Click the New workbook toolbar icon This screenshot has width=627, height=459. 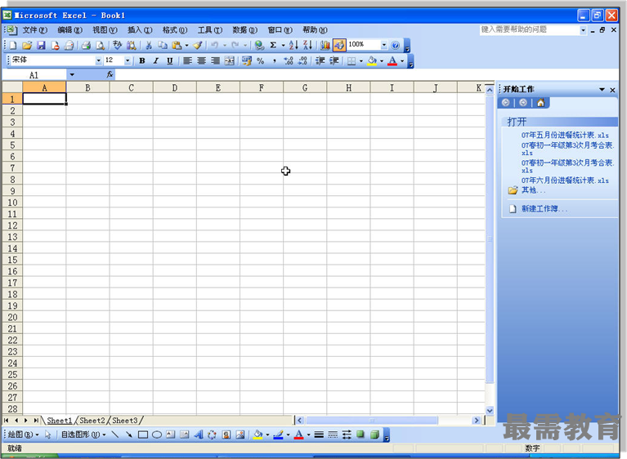[x=13, y=46]
